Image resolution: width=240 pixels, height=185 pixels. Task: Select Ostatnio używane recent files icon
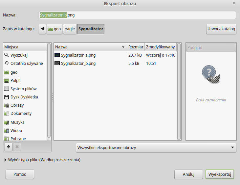[7, 64]
